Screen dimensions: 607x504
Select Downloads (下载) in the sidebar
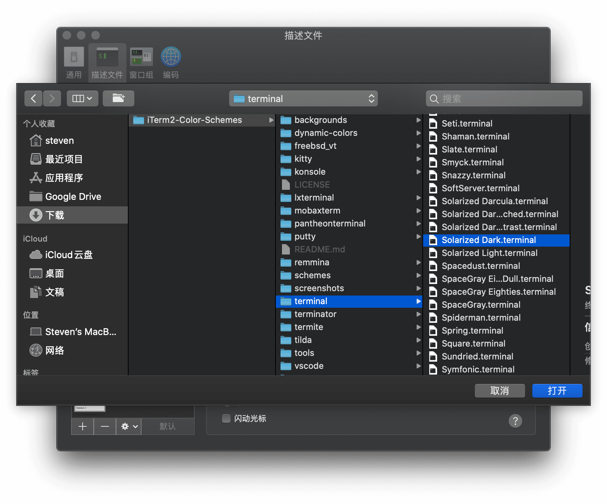[x=55, y=215]
